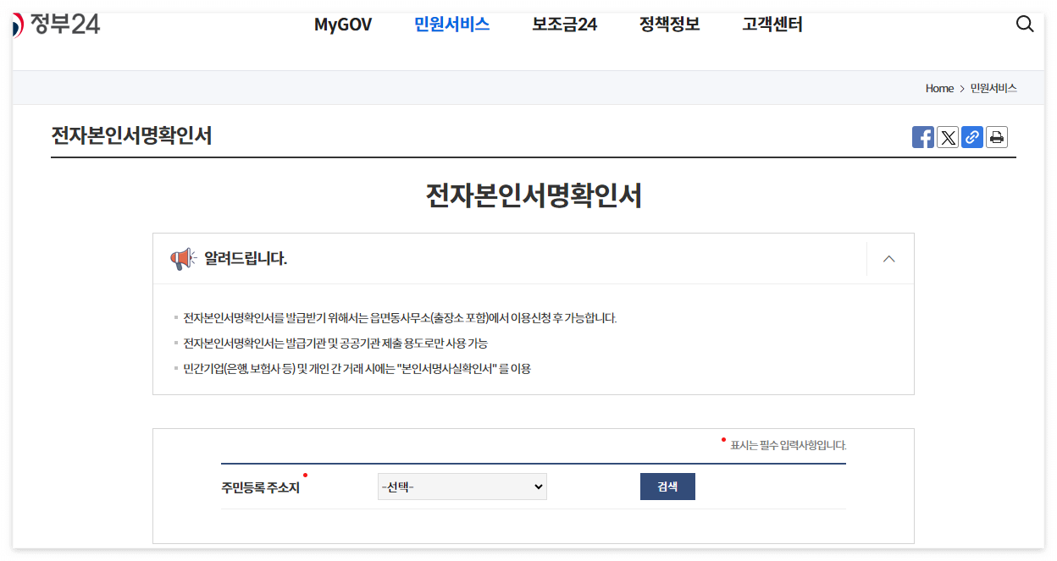Open the 주민등록 주소지 selection dropdown

[x=462, y=486]
